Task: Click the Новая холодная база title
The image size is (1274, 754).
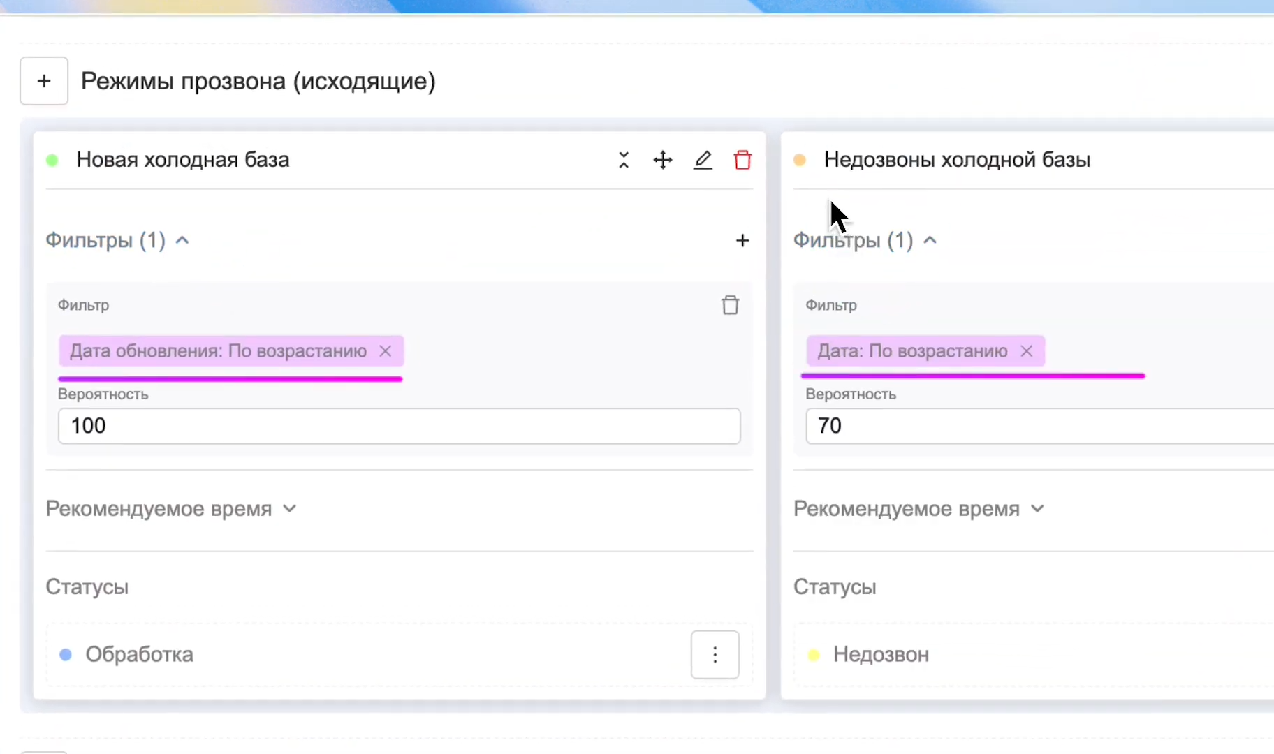Action: pyautogui.click(x=183, y=160)
